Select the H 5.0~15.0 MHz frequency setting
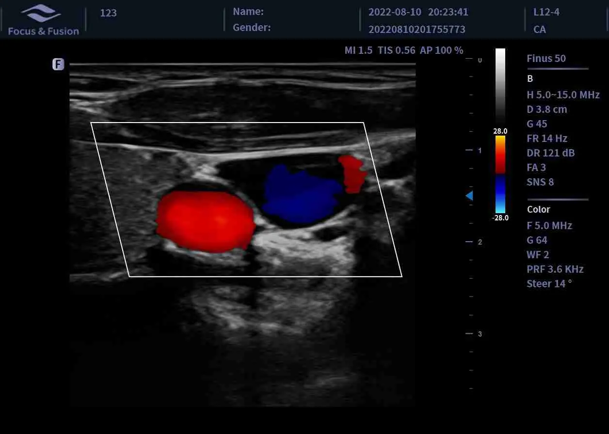Viewport: 609px width, 434px height. point(563,94)
